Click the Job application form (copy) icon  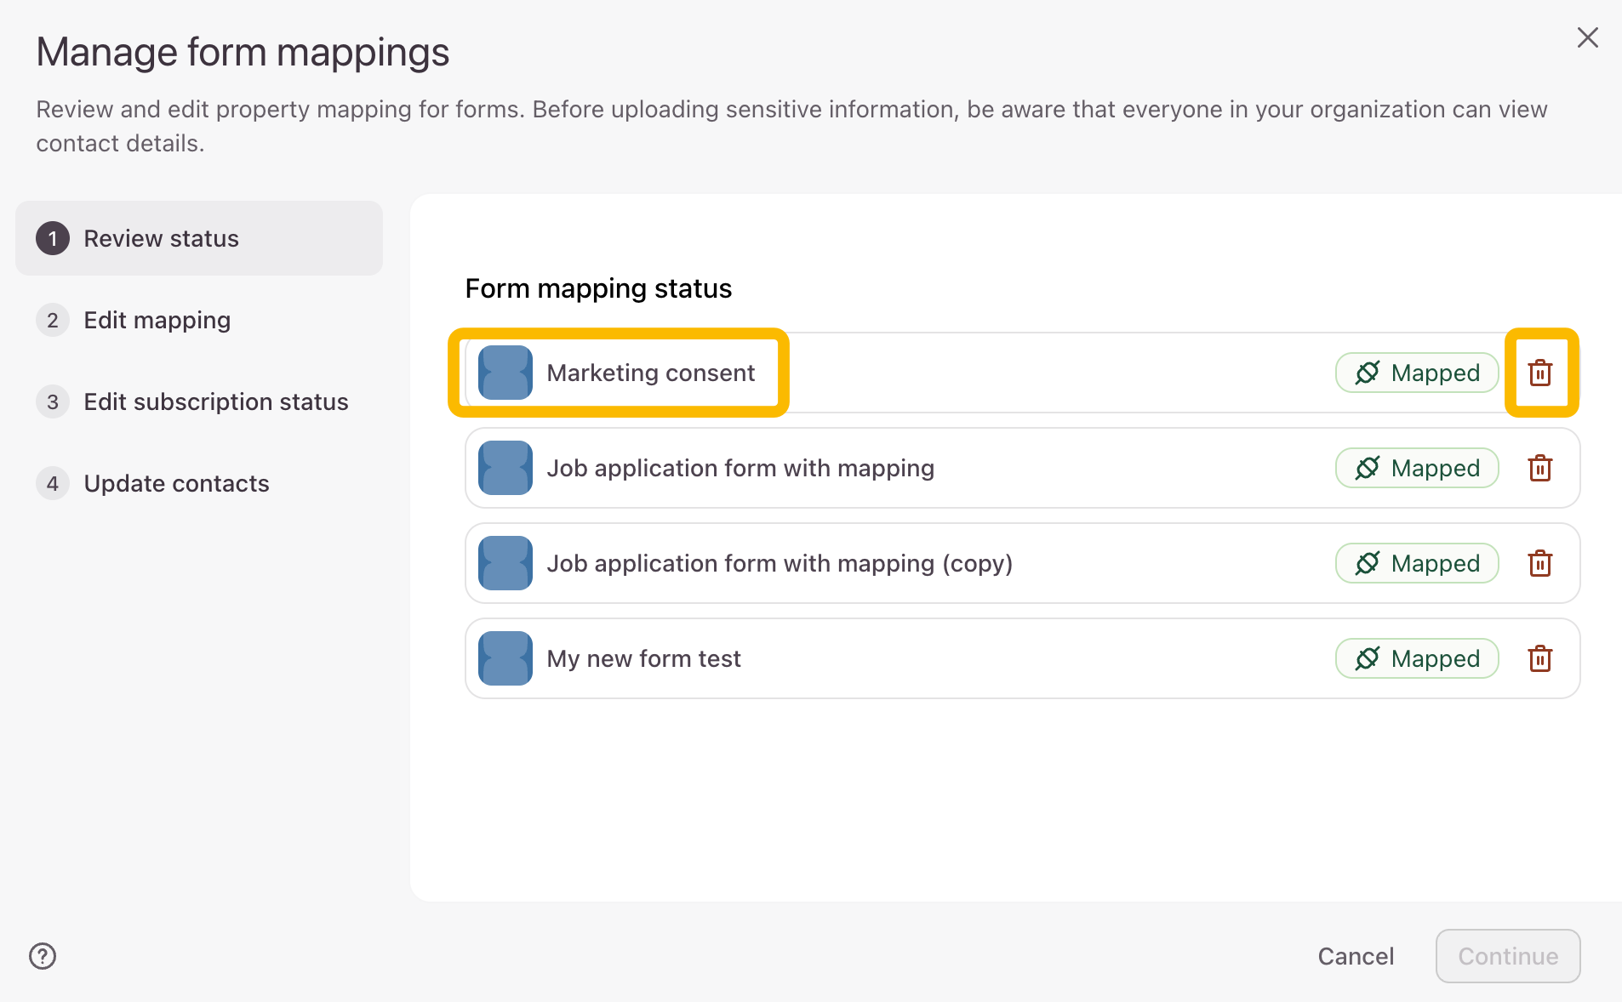coord(505,564)
